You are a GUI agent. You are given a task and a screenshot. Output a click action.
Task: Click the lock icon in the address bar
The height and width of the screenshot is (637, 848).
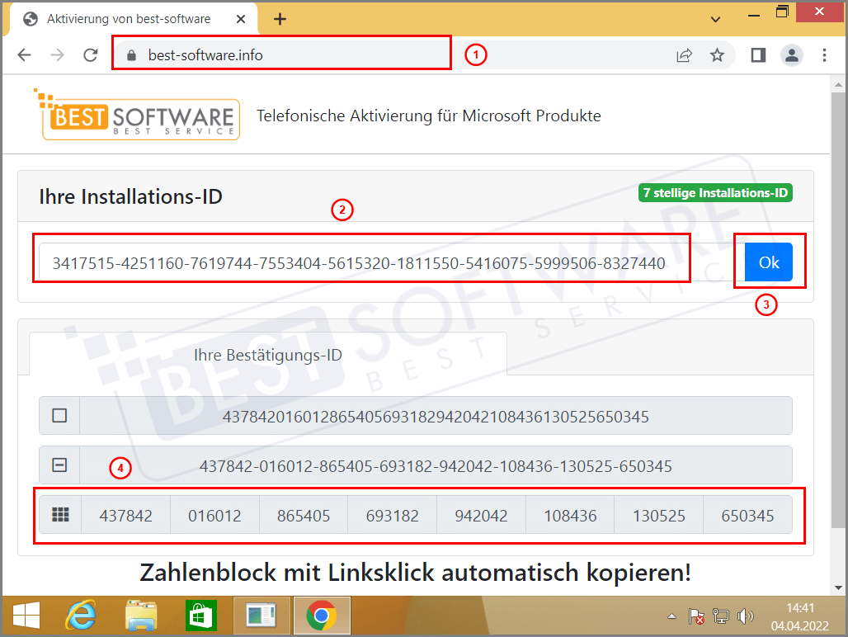[x=130, y=54]
